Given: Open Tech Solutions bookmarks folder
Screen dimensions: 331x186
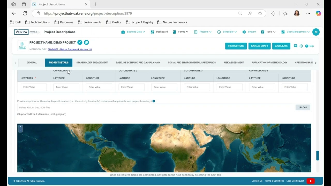Looking at the screenshot, I should [x=37, y=22].
